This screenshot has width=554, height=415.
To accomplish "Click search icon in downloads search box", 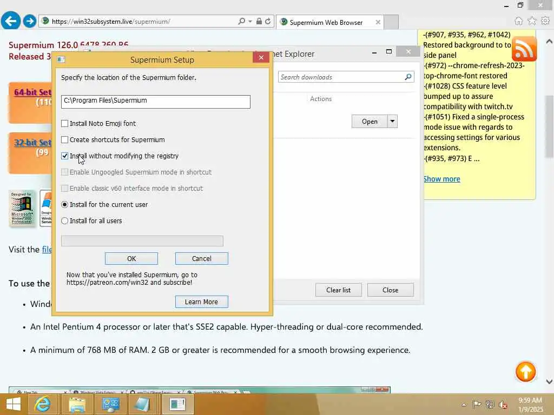I will 408,77.
